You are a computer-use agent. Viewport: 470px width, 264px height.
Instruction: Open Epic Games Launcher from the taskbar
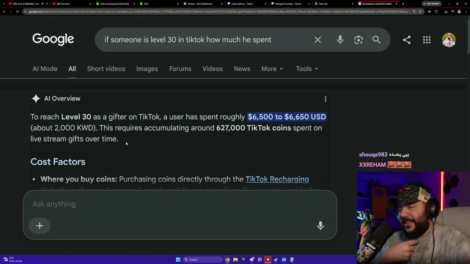(x=243, y=260)
